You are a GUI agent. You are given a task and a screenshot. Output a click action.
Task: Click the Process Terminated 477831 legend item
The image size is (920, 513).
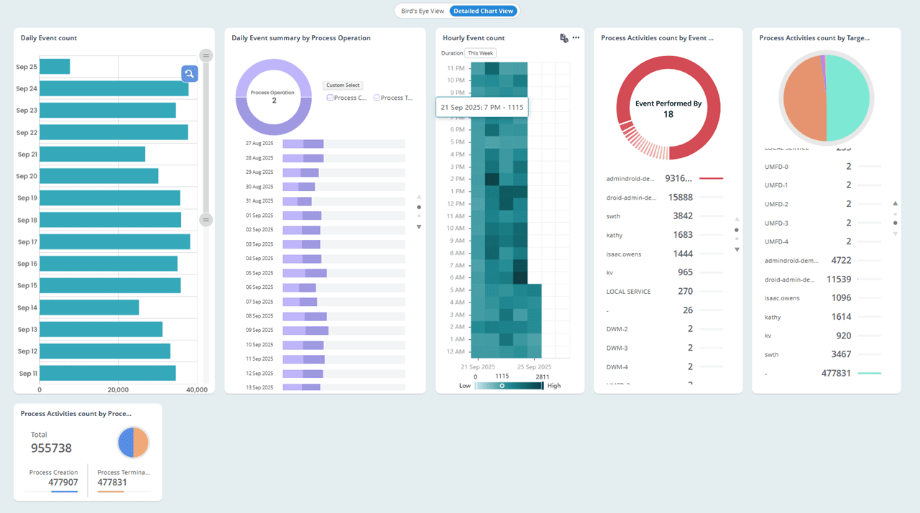[x=123, y=479]
